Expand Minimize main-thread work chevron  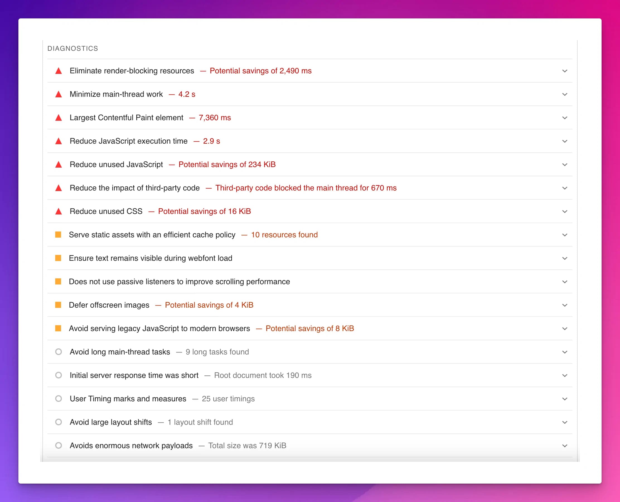pyautogui.click(x=565, y=95)
